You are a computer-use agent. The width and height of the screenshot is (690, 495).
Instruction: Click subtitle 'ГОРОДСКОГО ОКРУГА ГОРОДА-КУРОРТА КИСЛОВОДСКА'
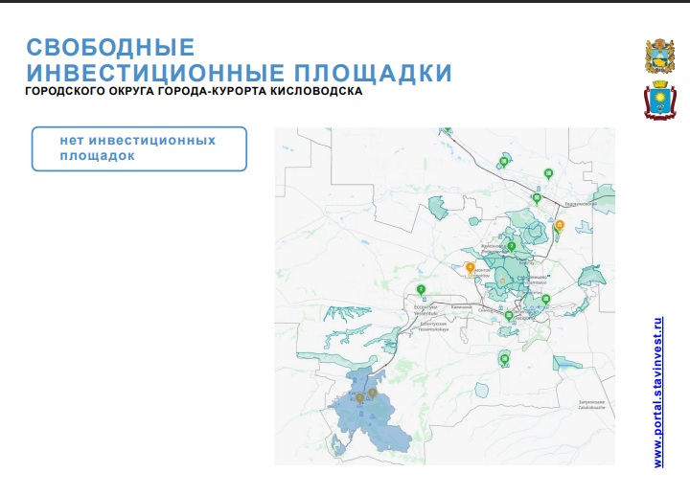pyautogui.click(x=194, y=91)
